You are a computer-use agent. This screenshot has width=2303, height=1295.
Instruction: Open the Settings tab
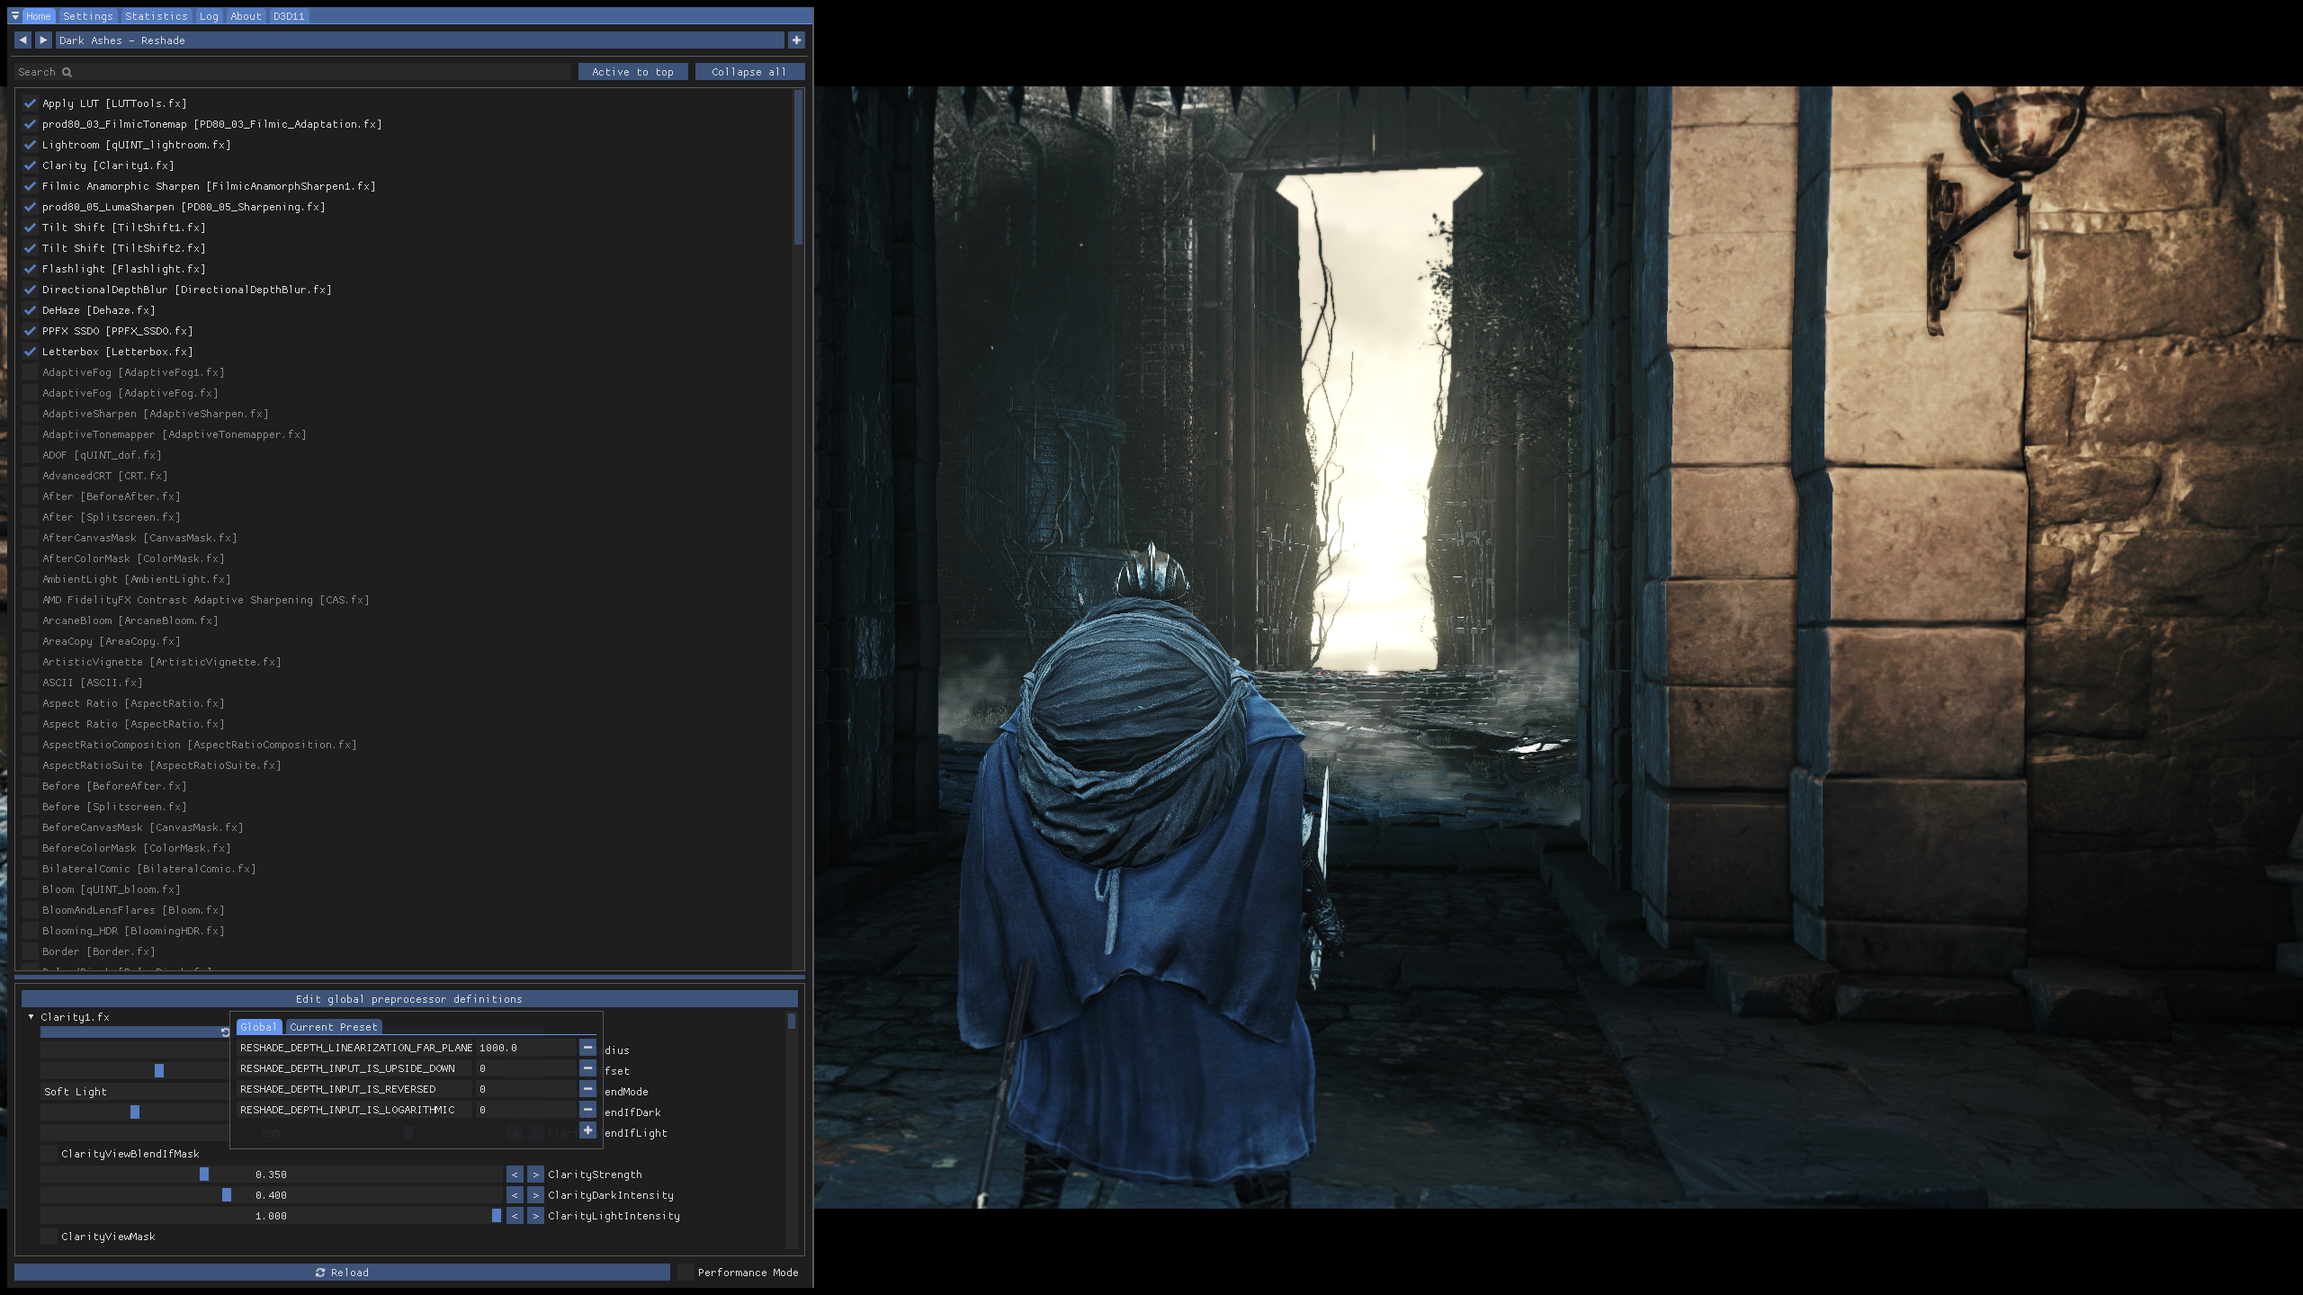tap(88, 16)
